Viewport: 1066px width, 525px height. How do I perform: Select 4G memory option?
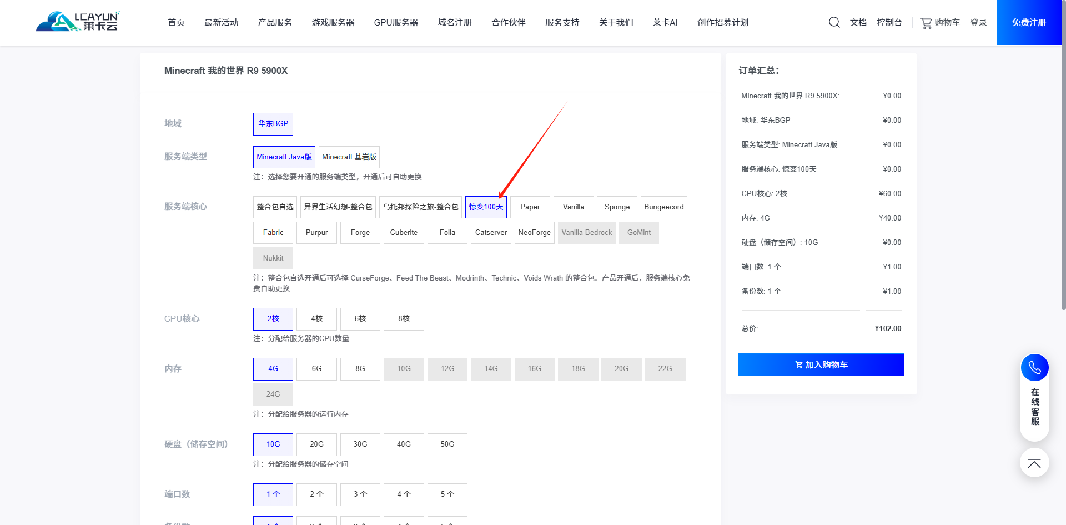coord(273,369)
